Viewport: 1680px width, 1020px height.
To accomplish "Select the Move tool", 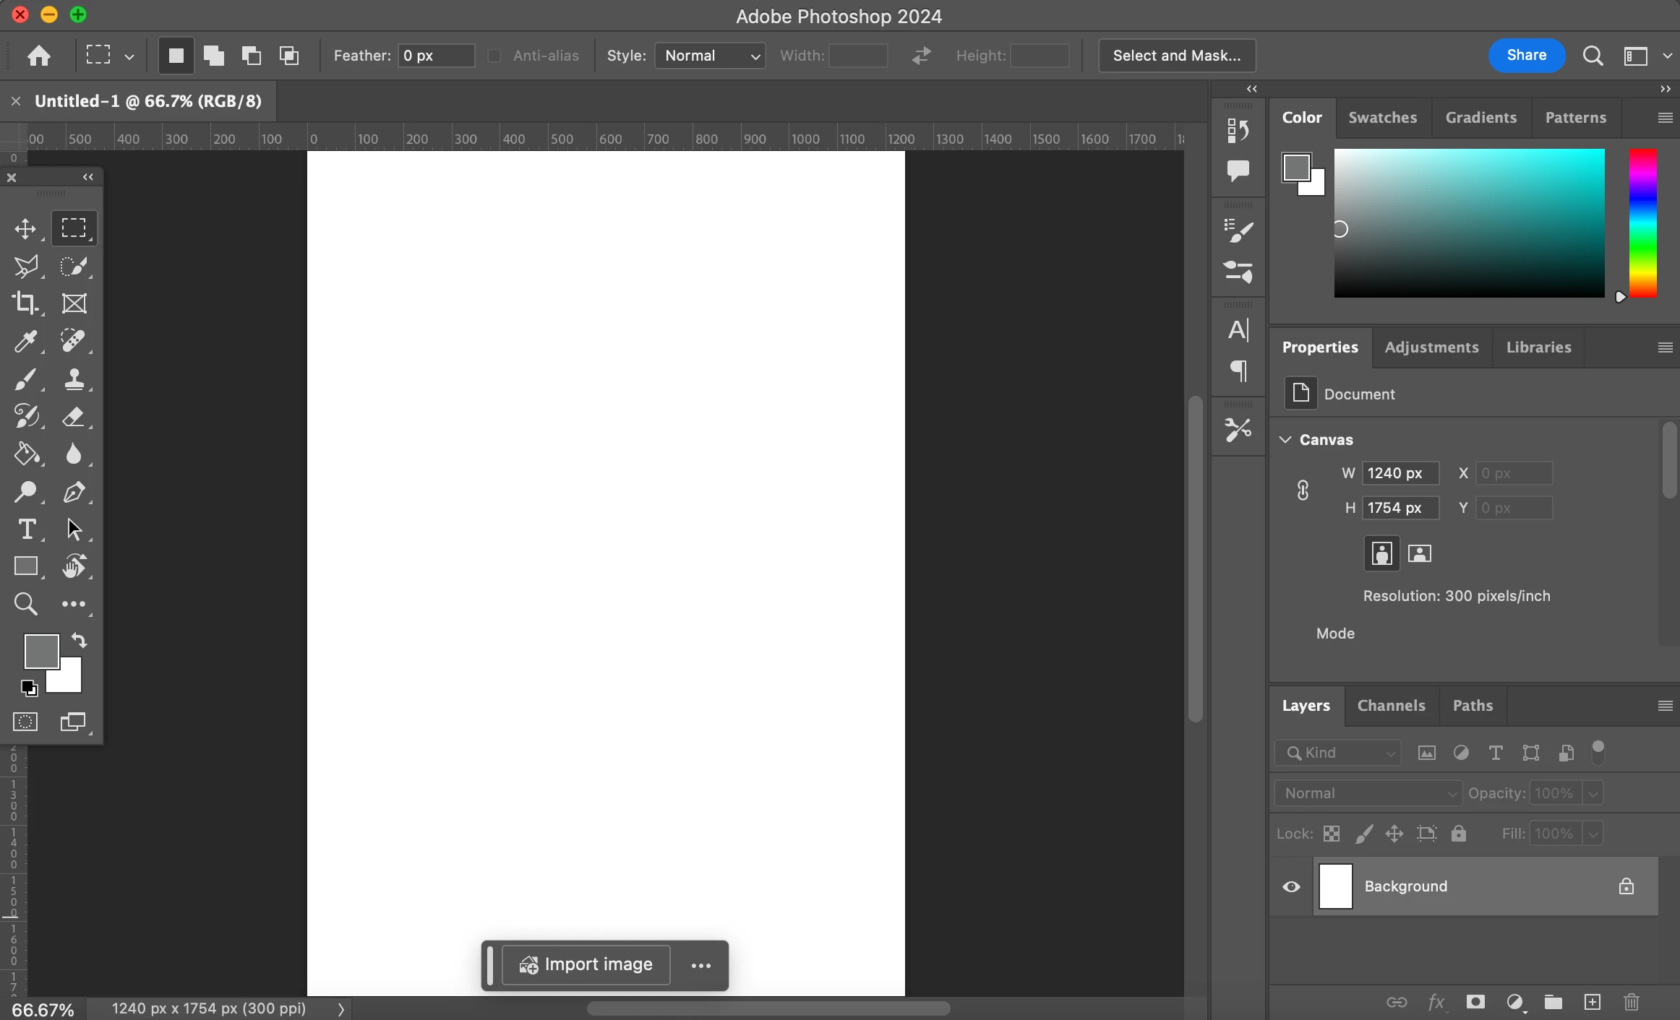I will [x=25, y=230].
